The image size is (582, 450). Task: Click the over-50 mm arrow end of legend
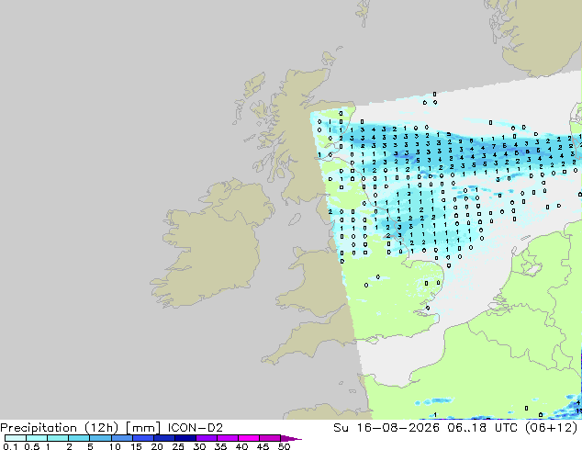(291, 438)
